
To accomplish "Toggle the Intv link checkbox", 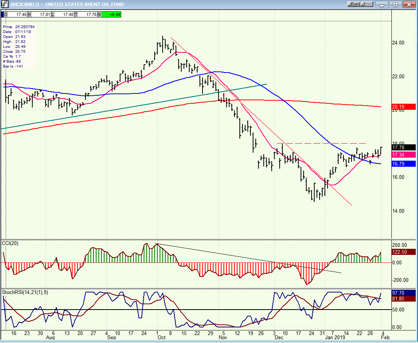I will click(x=367, y=4).
